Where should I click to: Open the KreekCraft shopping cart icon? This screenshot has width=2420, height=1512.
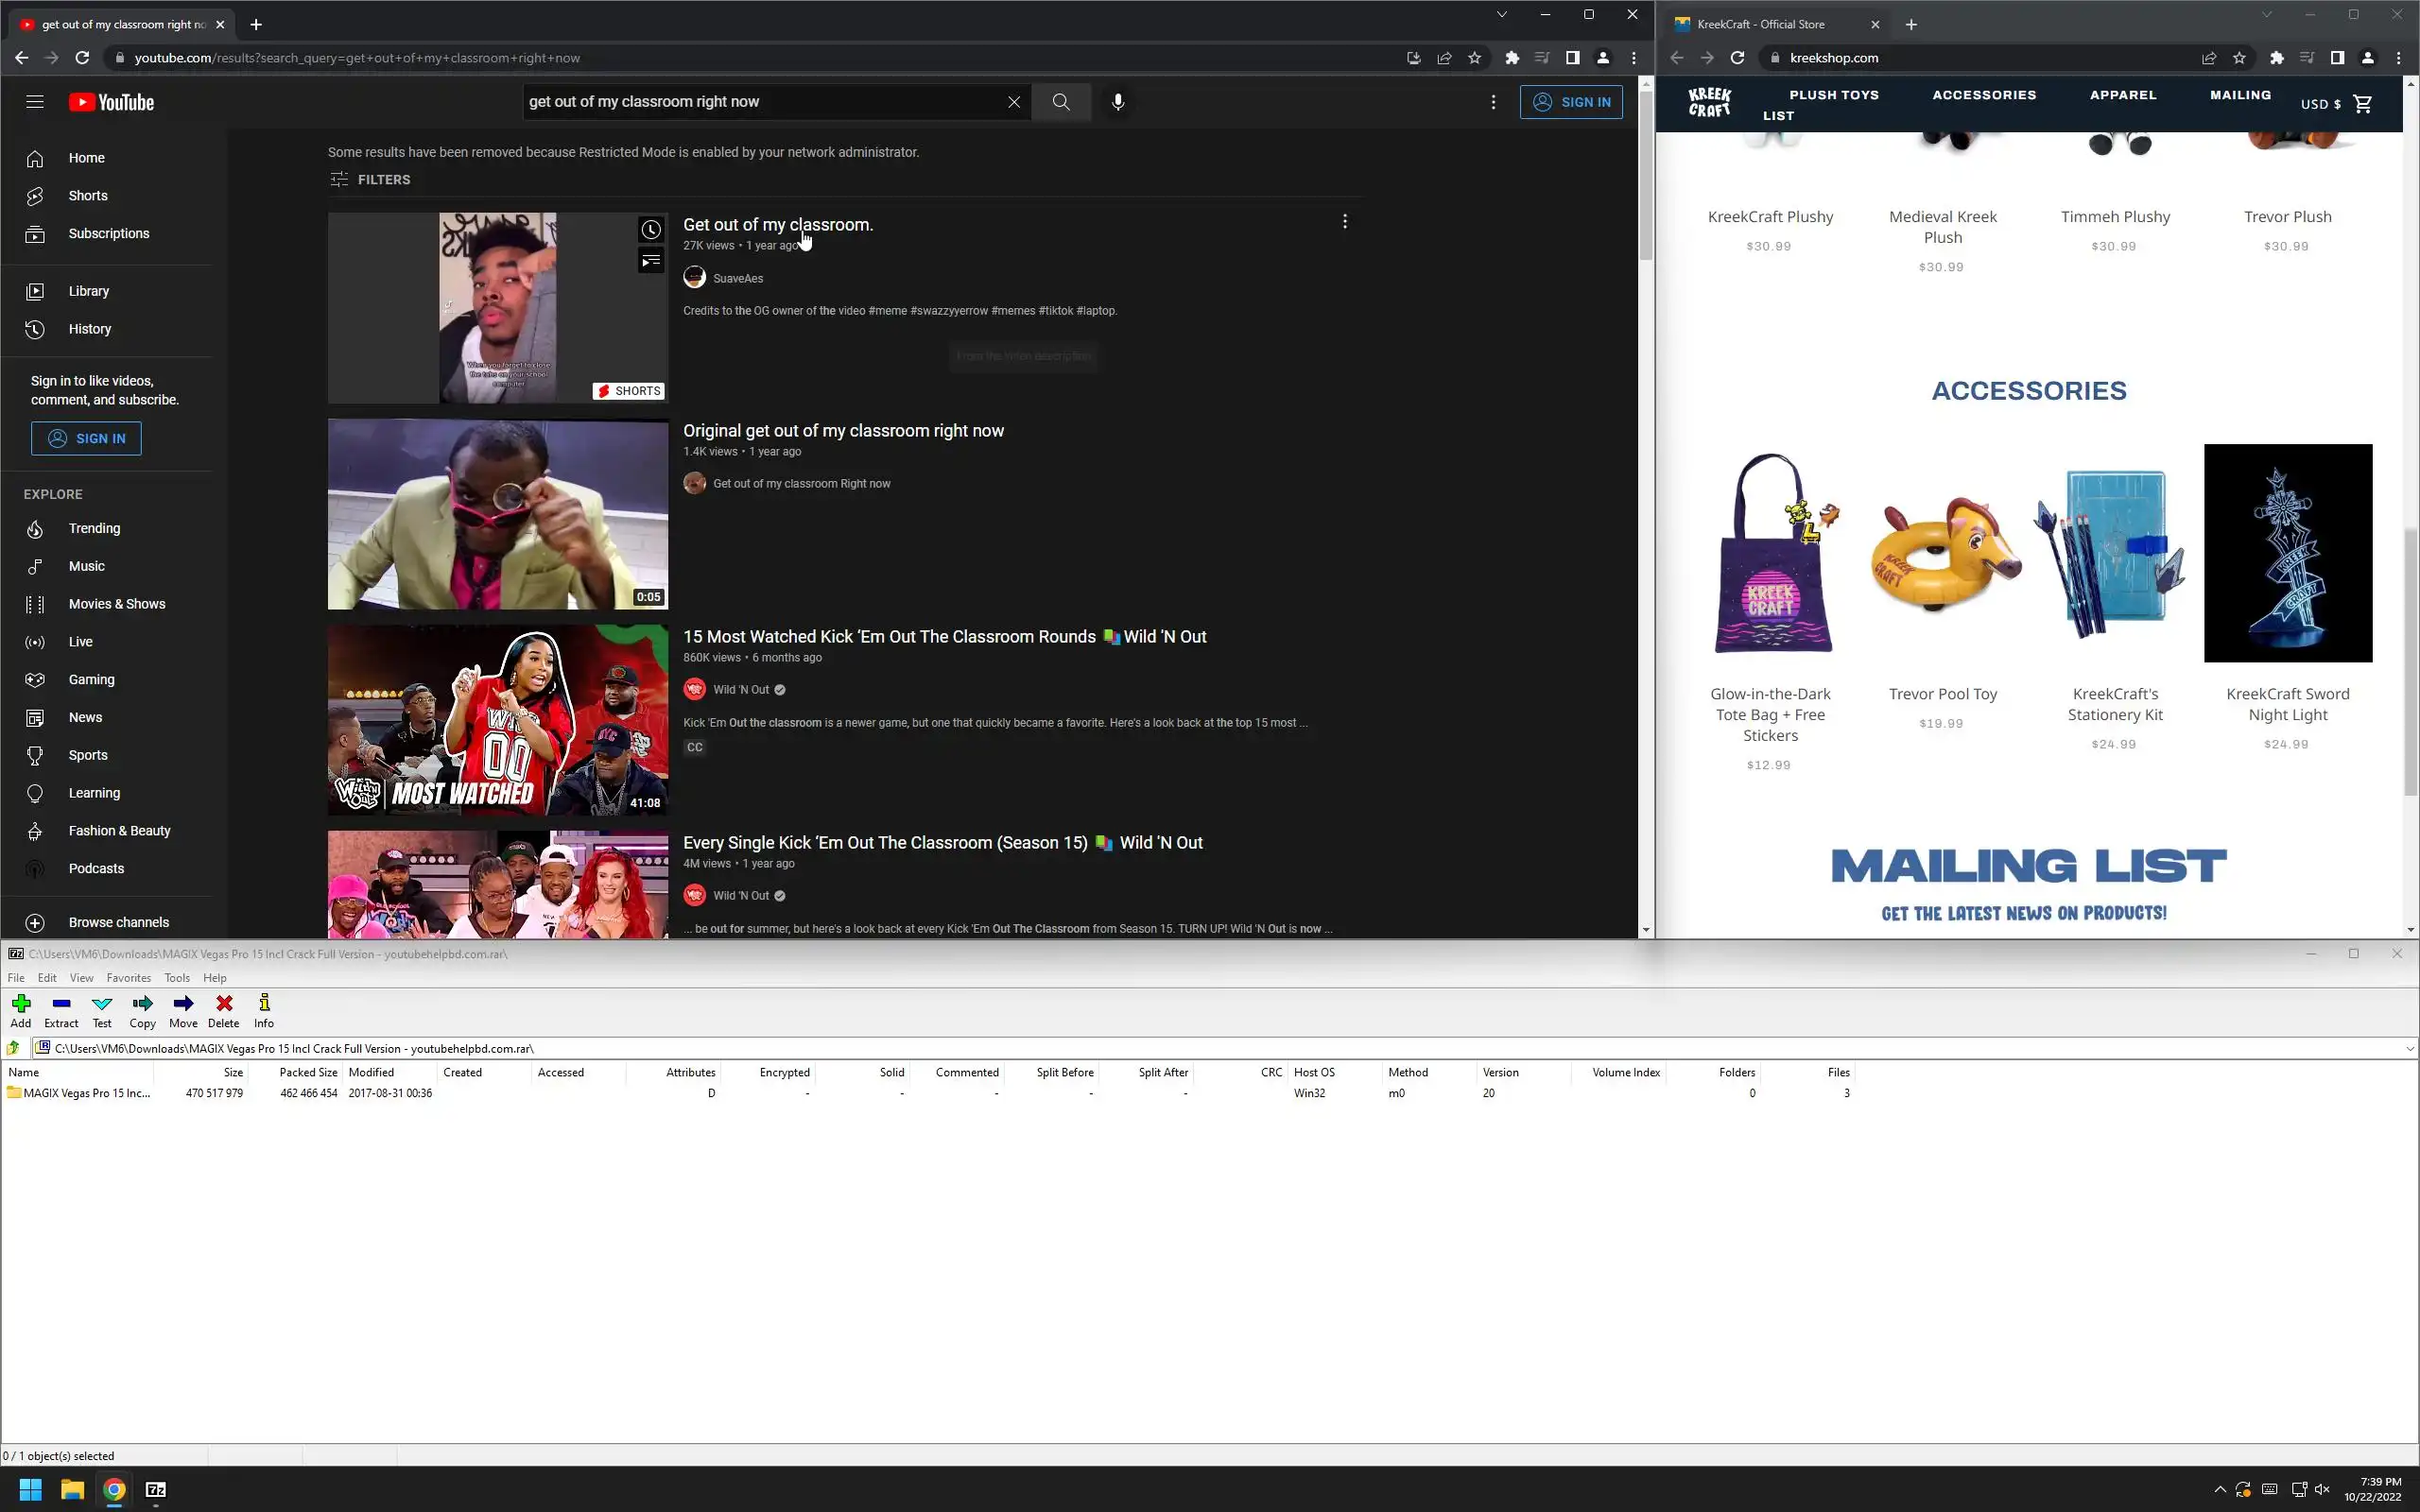click(2363, 104)
